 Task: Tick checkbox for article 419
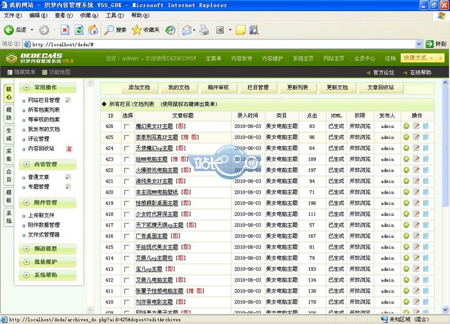point(127,203)
